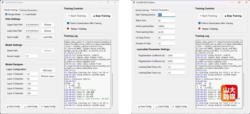Click Regularization Coefficient (A) field
250x114 pixels.
[x=176, y=56]
